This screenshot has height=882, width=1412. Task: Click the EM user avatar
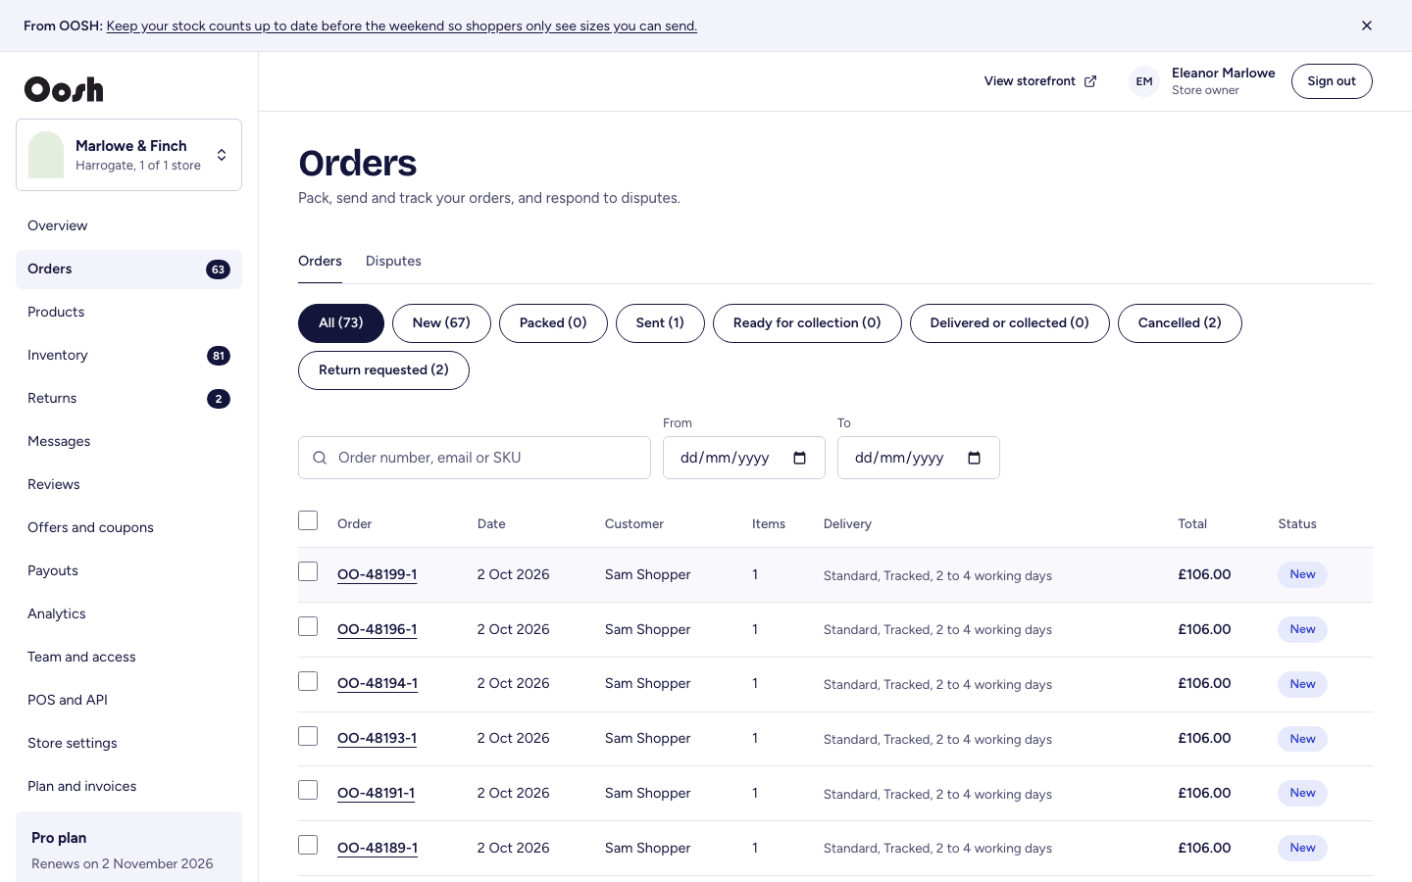pyautogui.click(x=1144, y=81)
